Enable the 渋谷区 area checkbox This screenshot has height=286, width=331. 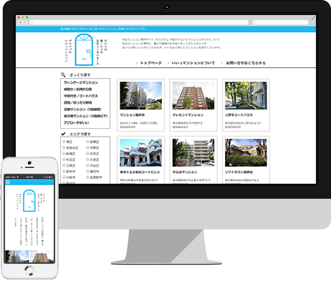87,165
